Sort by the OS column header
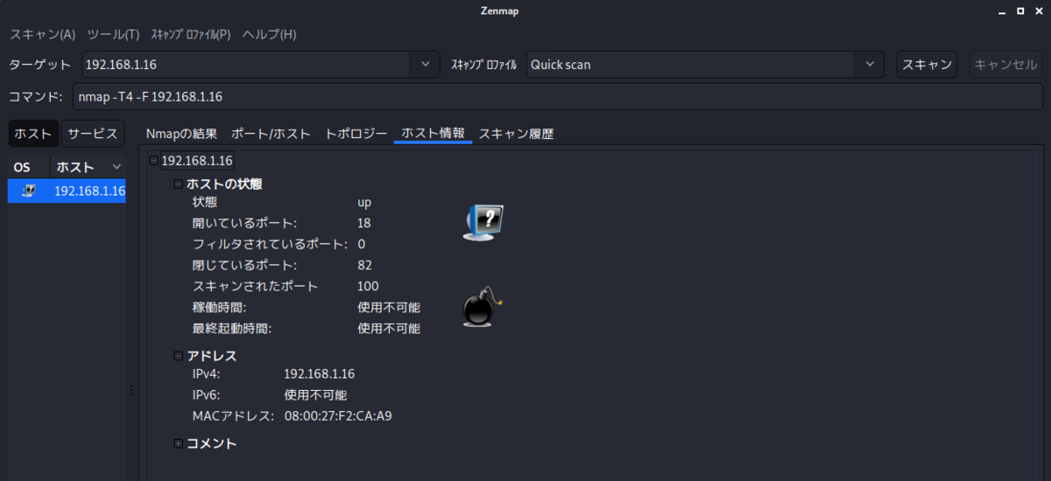 28,166
